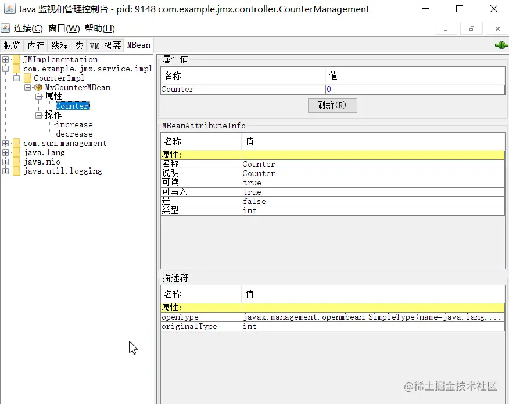Click the 刷新(R) refresh button
Screen dimensions: 509x404
coord(332,105)
